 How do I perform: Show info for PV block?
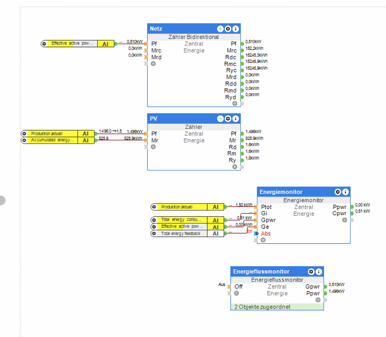point(235,119)
